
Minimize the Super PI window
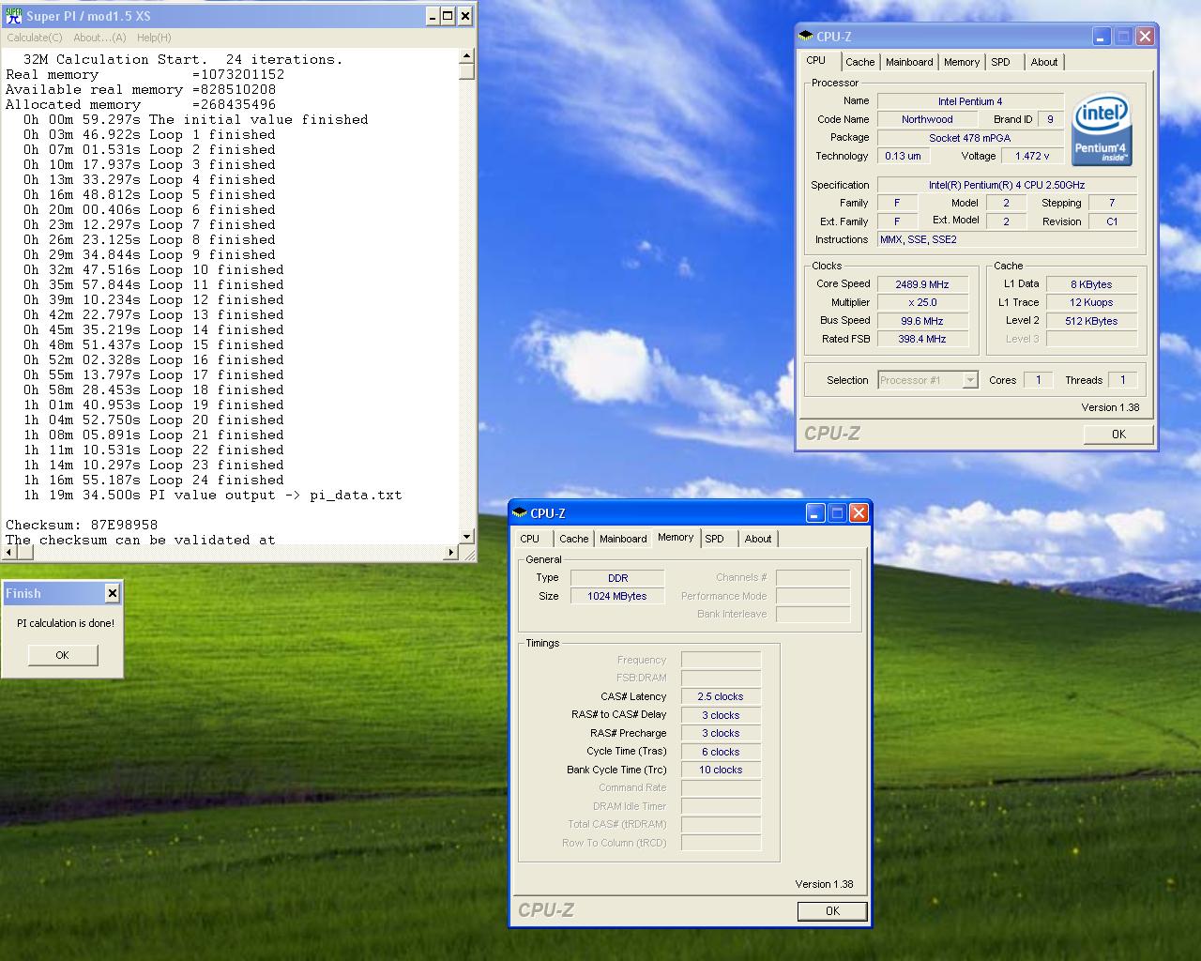click(432, 16)
